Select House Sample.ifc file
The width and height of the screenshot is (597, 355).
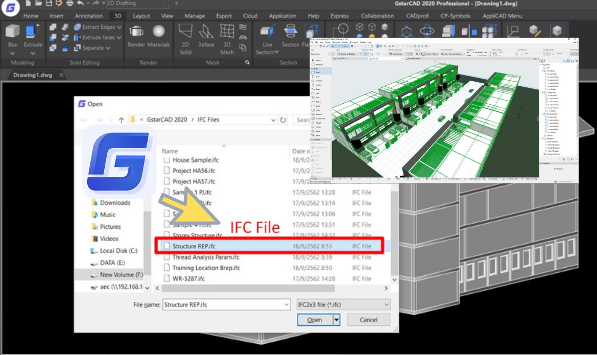pyautogui.click(x=195, y=160)
